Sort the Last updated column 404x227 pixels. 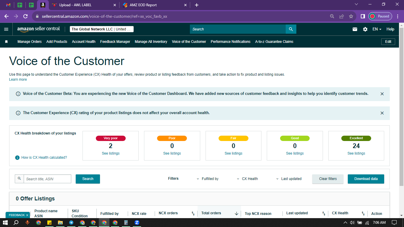tap(324, 213)
